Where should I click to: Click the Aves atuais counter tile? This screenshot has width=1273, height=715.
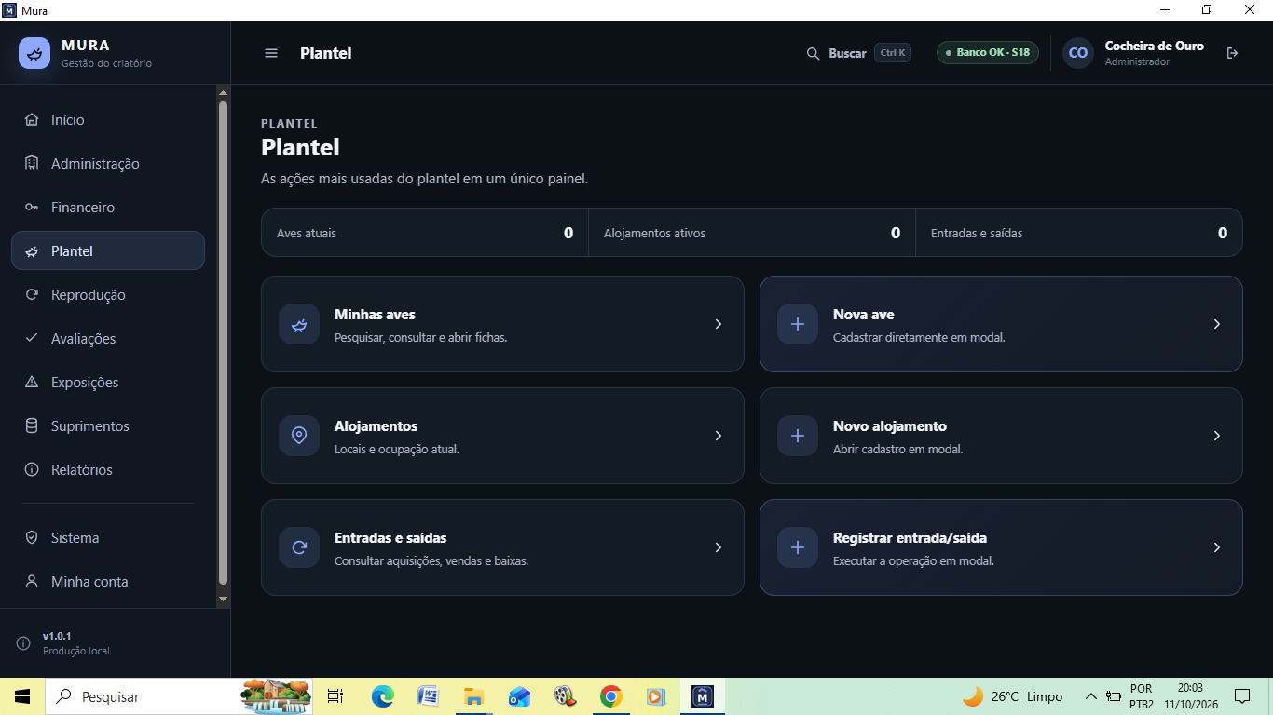pos(425,233)
